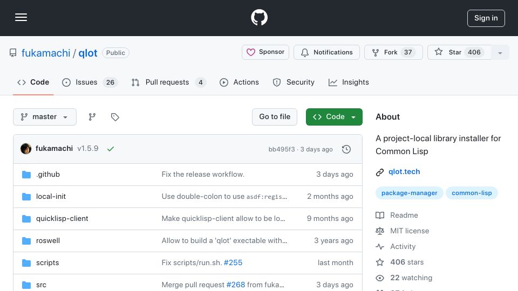Click the '3 years ago' roswell timestamp
The height and width of the screenshot is (291, 518).
(333, 240)
